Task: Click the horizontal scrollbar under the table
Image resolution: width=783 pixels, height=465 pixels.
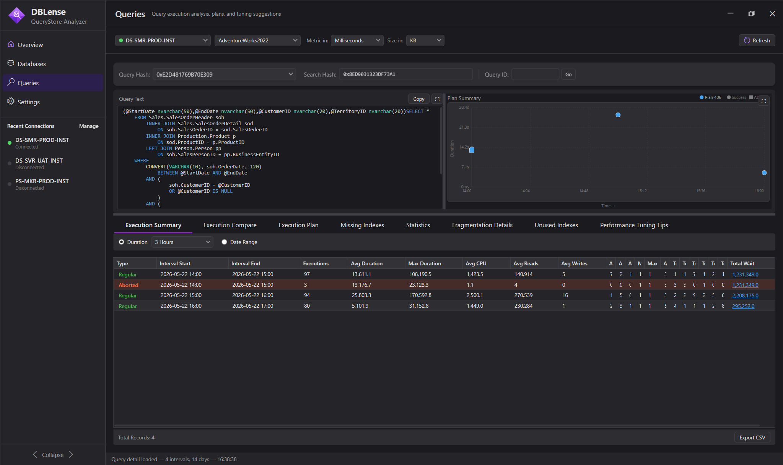Action: pyautogui.click(x=436, y=425)
